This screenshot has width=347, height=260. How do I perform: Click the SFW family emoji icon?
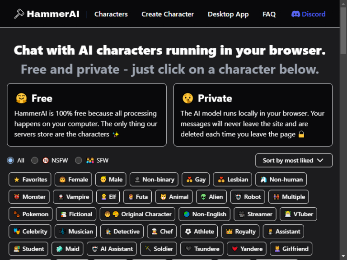(x=90, y=160)
